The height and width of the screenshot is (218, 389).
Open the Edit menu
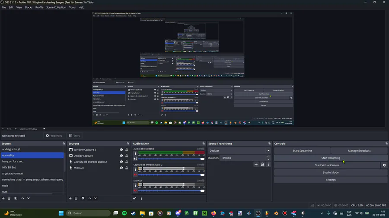coord(11,7)
